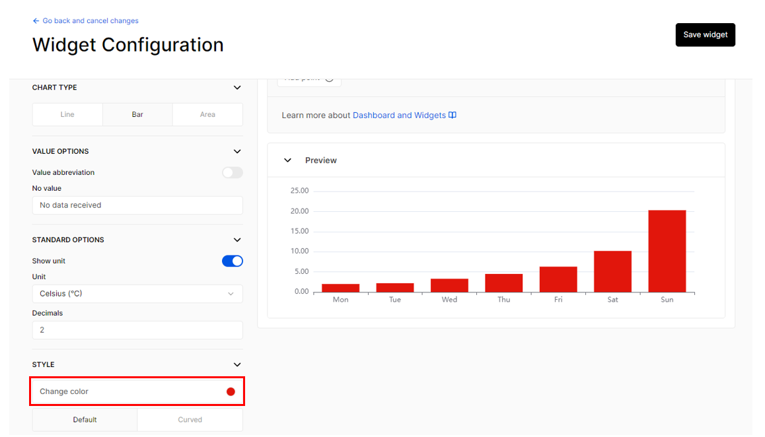
Task: Click the Preview panel title
Action: pyautogui.click(x=321, y=160)
